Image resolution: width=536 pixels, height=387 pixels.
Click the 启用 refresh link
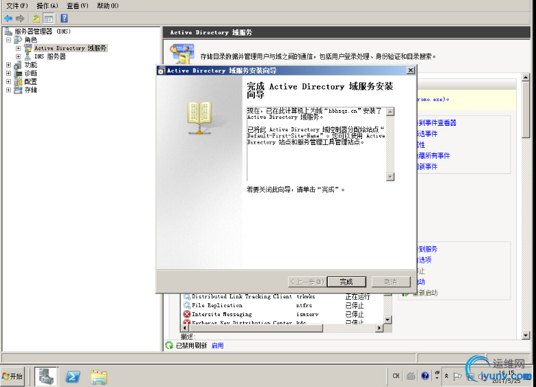point(217,346)
